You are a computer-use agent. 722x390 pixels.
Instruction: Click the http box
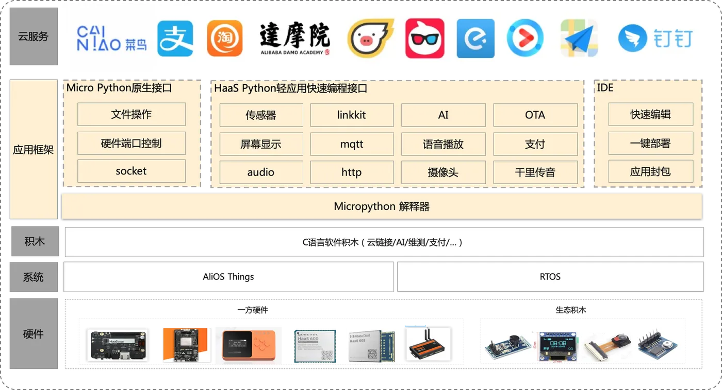click(352, 172)
